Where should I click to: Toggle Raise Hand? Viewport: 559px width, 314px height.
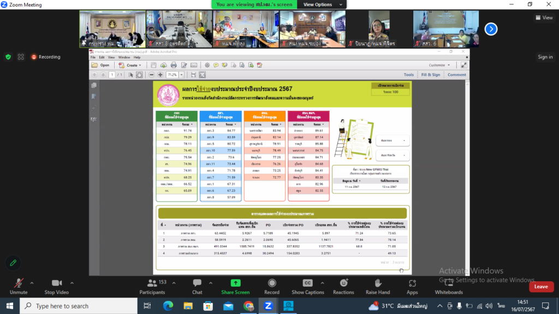tap(378, 287)
